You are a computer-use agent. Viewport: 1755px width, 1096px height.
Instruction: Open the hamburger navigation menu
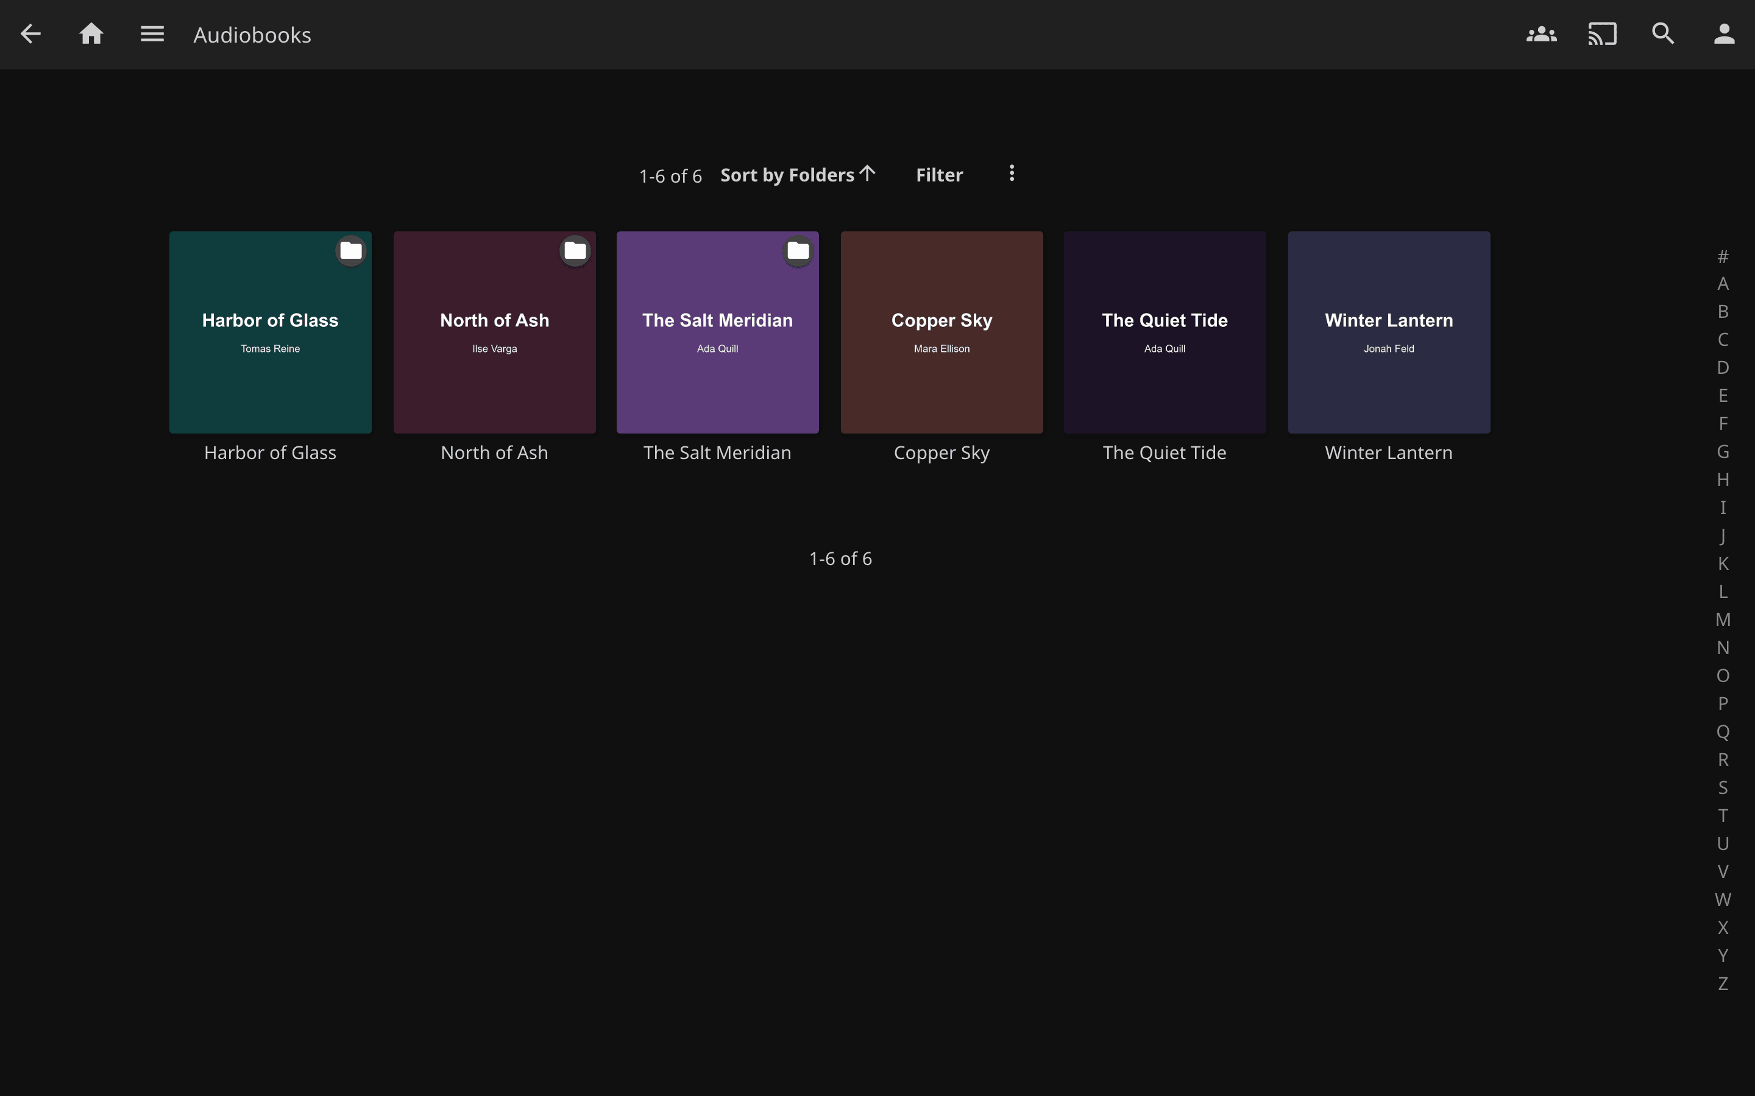(152, 34)
